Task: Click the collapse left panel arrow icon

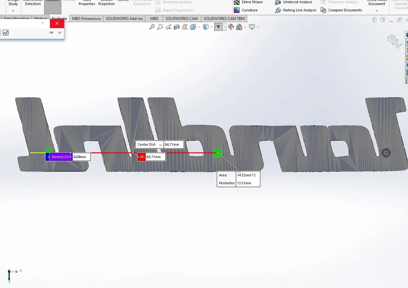Action: (x=375, y=20)
